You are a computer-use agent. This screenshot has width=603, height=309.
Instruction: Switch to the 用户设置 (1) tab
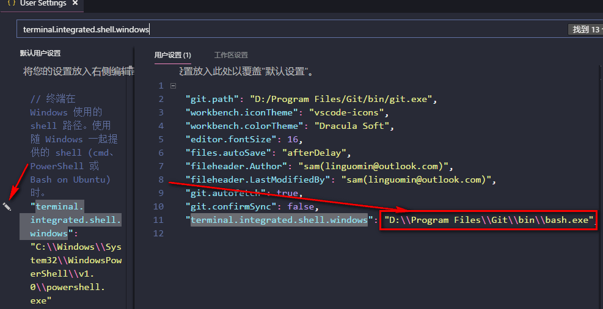[172, 55]
